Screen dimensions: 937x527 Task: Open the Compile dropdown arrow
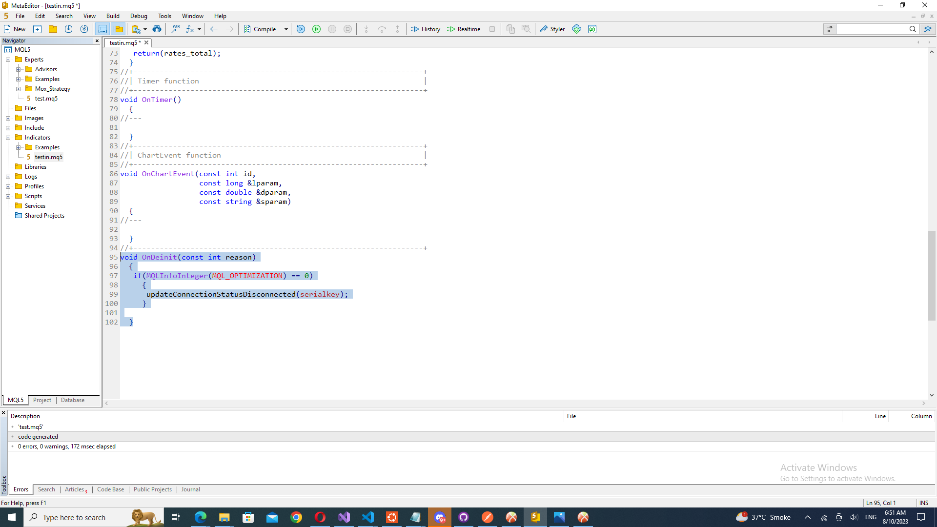tap(286, 29)
